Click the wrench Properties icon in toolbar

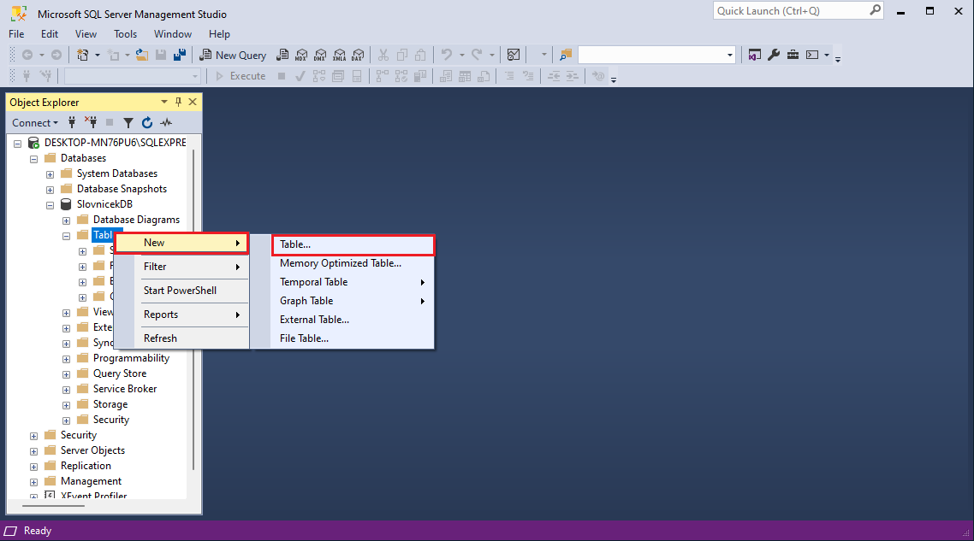click(774, 55)
